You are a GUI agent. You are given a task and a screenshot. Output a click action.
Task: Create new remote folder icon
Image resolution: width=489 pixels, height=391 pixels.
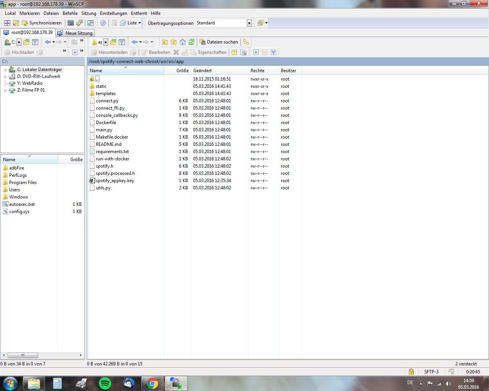(234, 52)
